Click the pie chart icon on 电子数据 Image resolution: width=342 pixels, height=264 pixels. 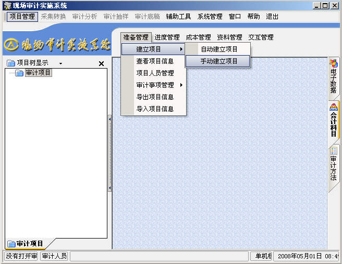334,63
